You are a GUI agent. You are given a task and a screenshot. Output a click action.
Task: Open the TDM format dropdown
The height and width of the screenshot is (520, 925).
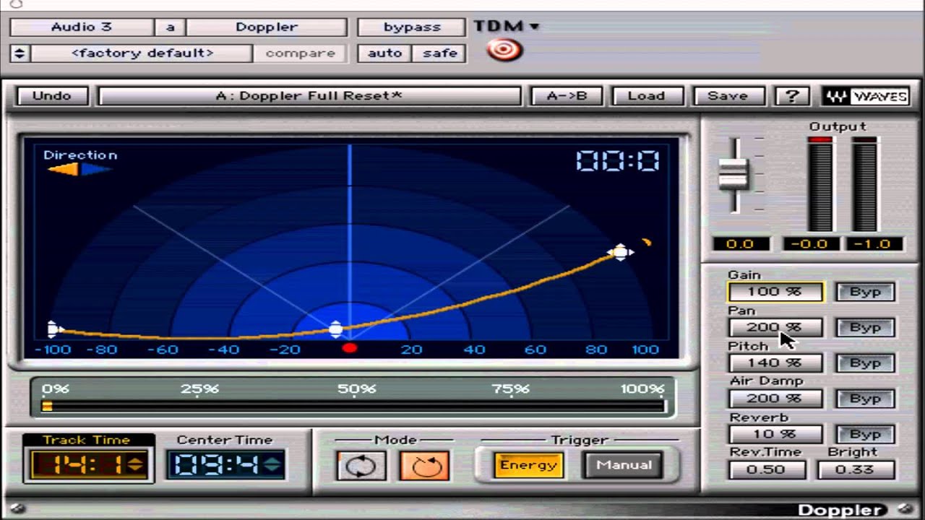(x=507, y=26)
